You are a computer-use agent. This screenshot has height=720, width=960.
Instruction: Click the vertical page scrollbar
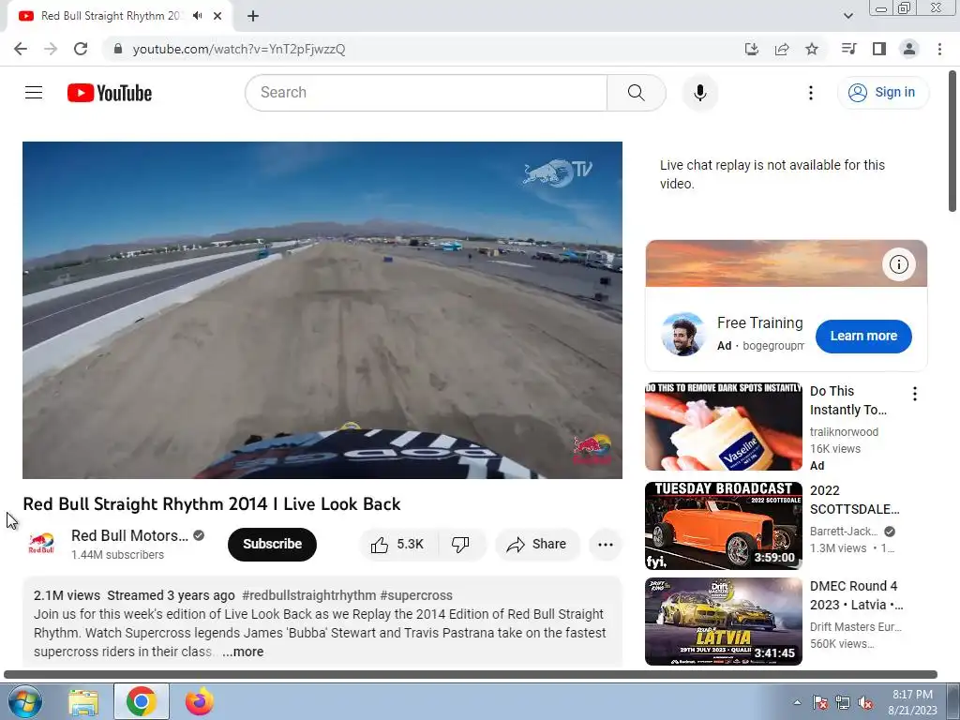pos(952,142)
